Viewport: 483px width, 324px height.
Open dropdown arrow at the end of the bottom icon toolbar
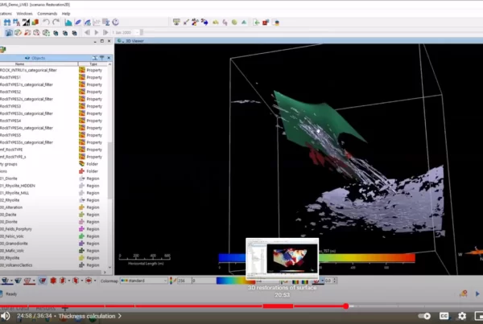(95, 281)
